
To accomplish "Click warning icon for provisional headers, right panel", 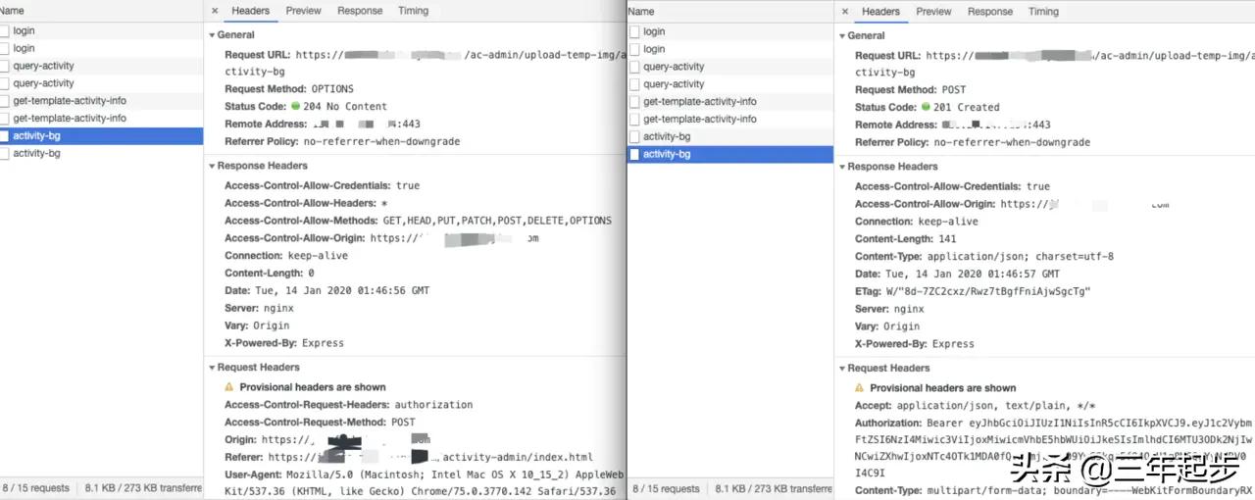I will (x=860, y=387).
